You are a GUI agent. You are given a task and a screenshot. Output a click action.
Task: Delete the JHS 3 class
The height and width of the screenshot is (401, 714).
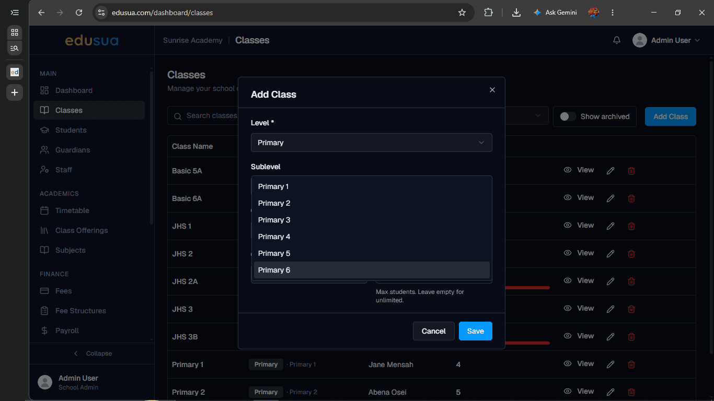pos(631,309)
